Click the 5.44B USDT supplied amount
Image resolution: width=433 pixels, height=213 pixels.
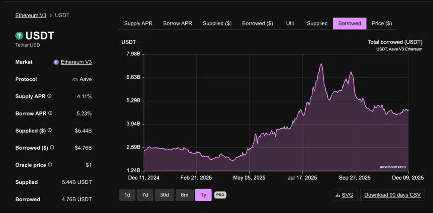click(x=77, y=182)
